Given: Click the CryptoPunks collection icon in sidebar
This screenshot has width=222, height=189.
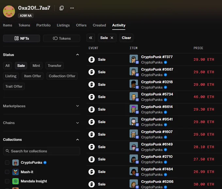Looking at the screenshot, I should coord(15,162).
